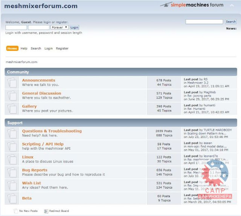241x216 pixels.
Task: Click the Wish List board status icon
Action: (x=12, y=185)
